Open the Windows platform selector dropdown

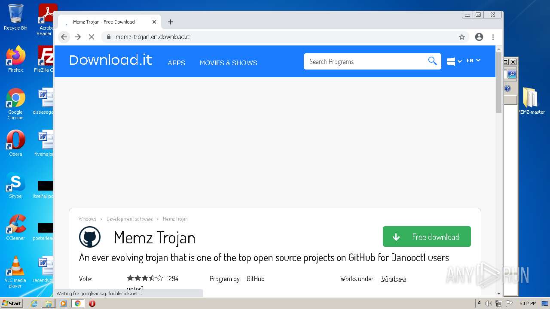(454, 61)
